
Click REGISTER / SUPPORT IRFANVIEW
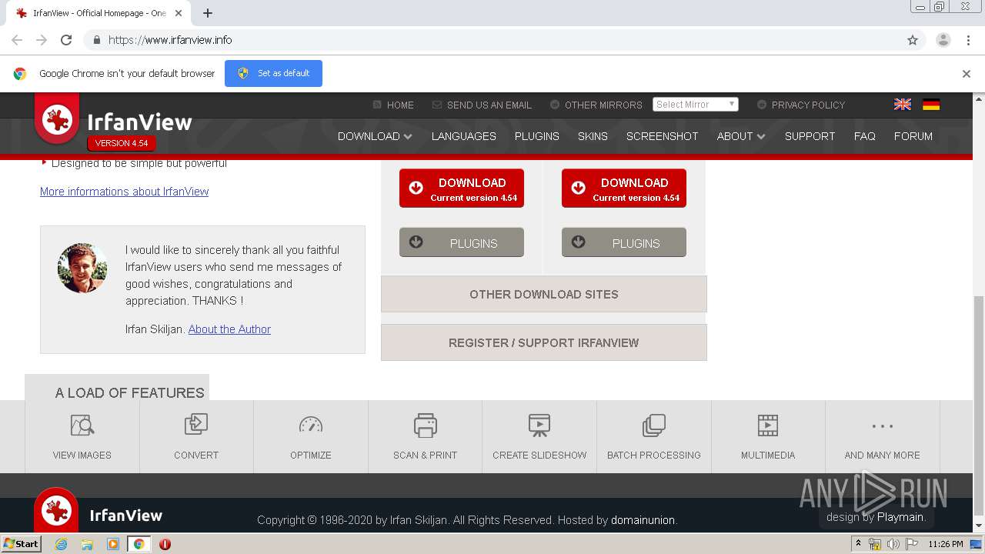pos(544,342)
